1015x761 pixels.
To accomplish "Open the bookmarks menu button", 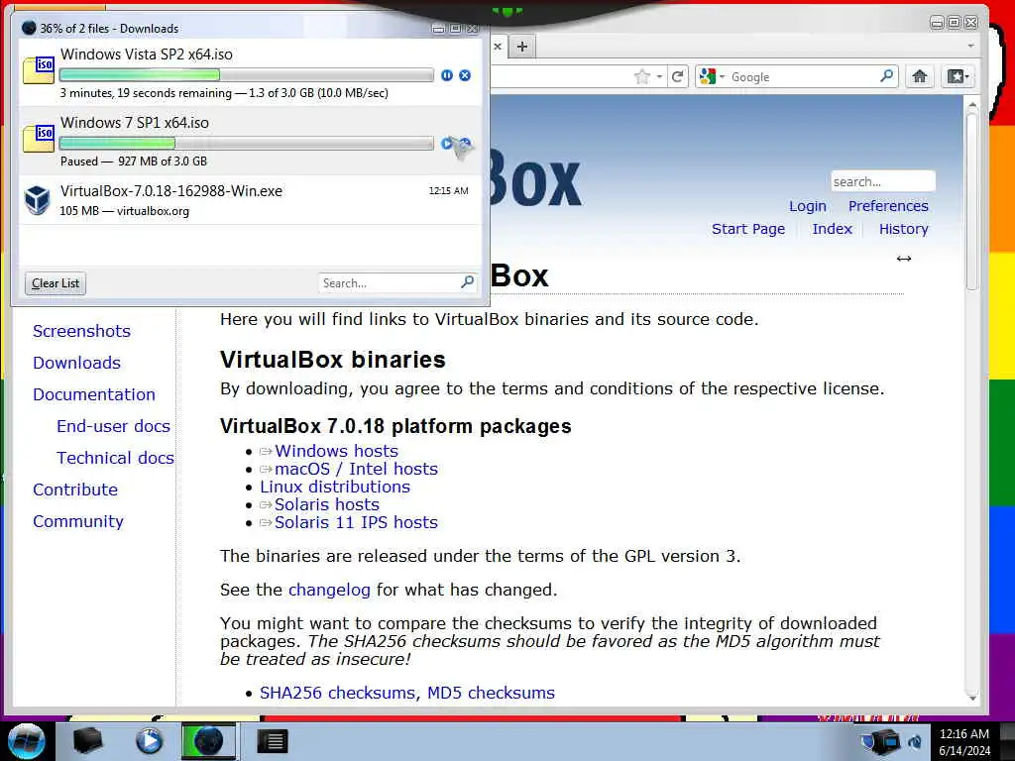I will pyautogui.click(x=959, y=76).
